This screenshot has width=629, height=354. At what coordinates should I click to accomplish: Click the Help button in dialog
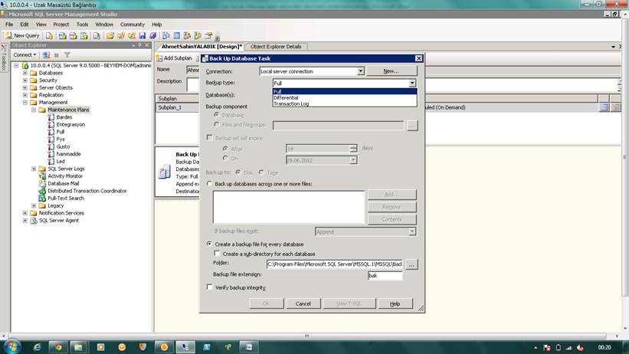pos(395,304)
